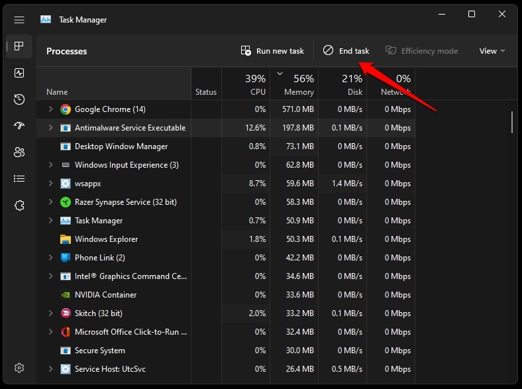The image size is (522, 389).
Task: Expand Antimalware Service Executable row
Action: tap(50, 127)
